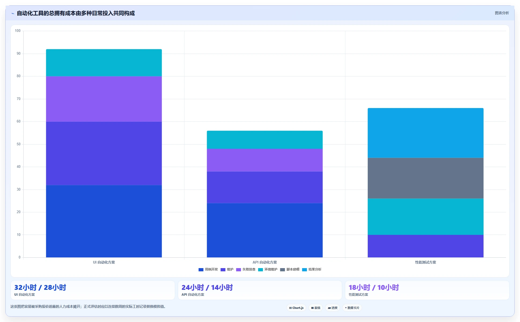Click the y-axis tick label "50"
The height and width of the screenshot is (322, 520).
point(19,144)
